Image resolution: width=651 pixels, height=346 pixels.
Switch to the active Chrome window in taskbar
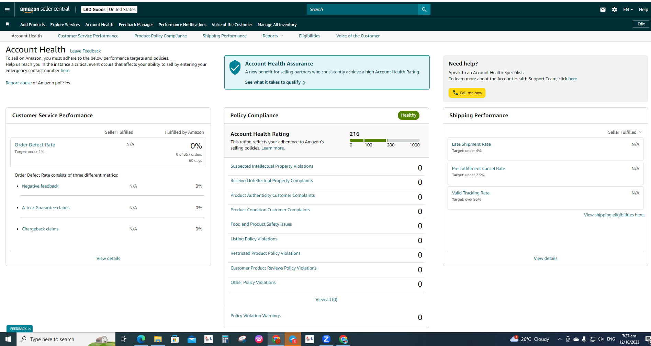[276, 339]
